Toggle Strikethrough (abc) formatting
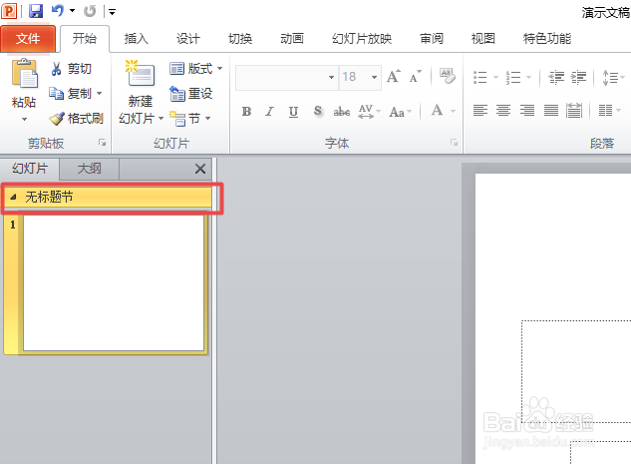 point(341,111)
